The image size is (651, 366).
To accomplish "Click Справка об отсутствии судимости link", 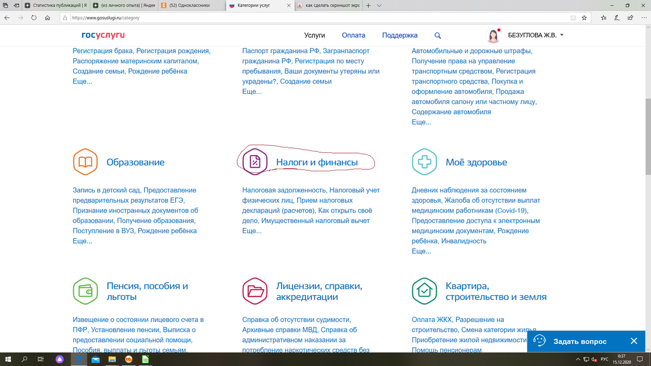I will click(x=296, y=320).
